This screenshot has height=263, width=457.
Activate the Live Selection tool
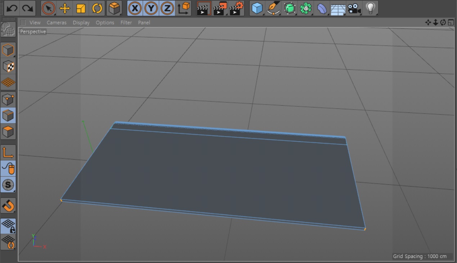tap(49, 8)
